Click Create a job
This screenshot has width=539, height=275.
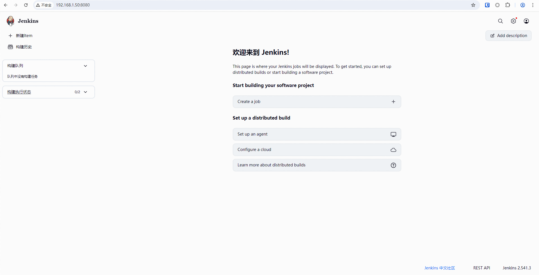317,102
